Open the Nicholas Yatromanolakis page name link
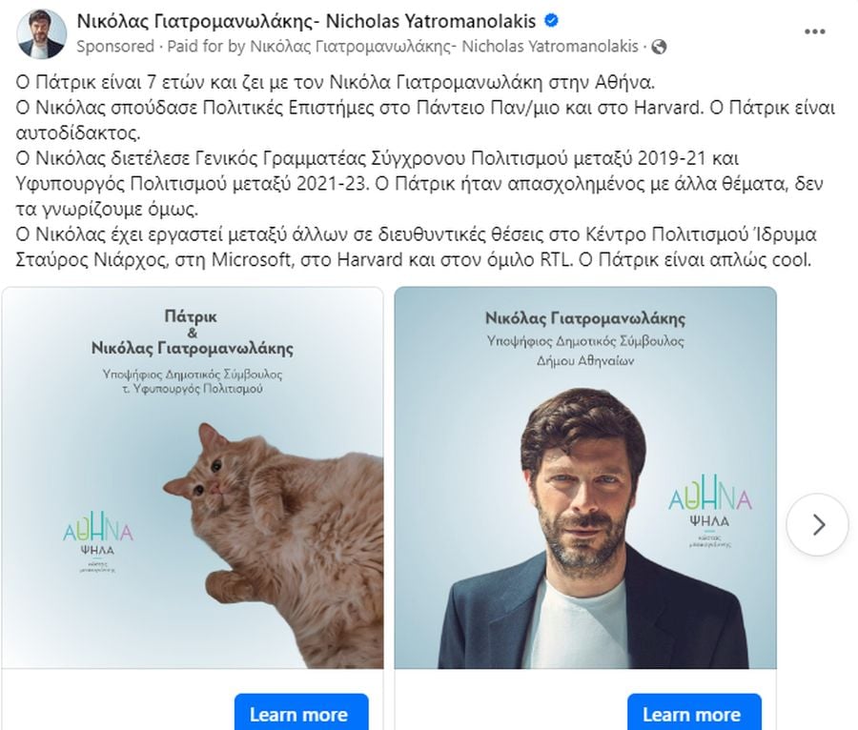The image size is (858, 730). point(306,21)
